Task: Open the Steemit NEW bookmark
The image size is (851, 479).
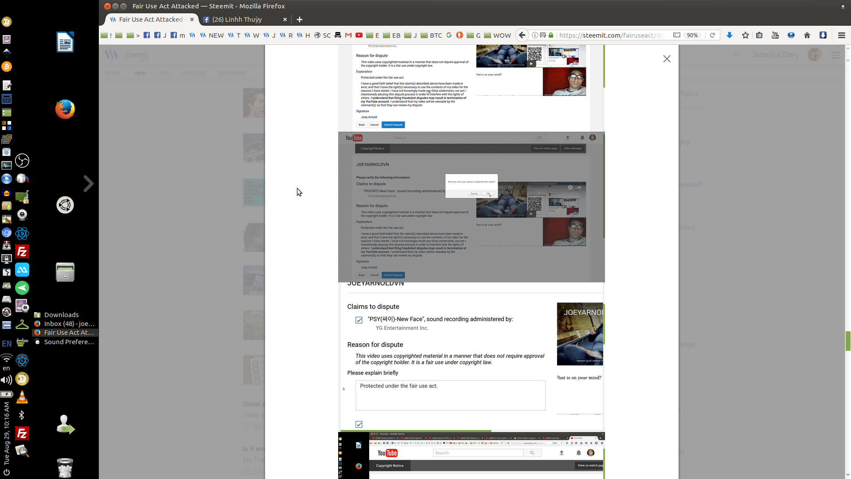Action: 212,35
